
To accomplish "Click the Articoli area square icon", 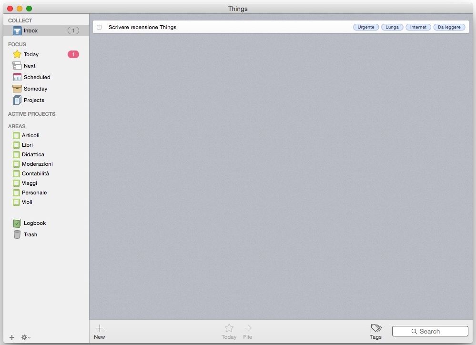I will click(16, 135).
